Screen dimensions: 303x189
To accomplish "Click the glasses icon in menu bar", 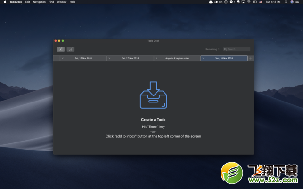I will pos(221,2).
